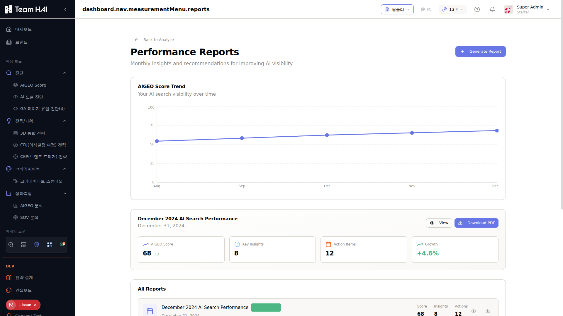Open notifications bell icon
563x316 pixels.
[x=492, y=9]
